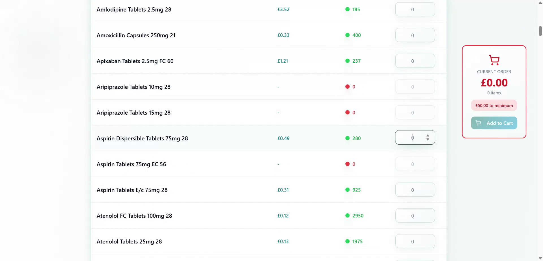Screen dimensions: 543x261
Task: Click the £3.52 price of Amlodipine Tablets
Action: point(283,9)
